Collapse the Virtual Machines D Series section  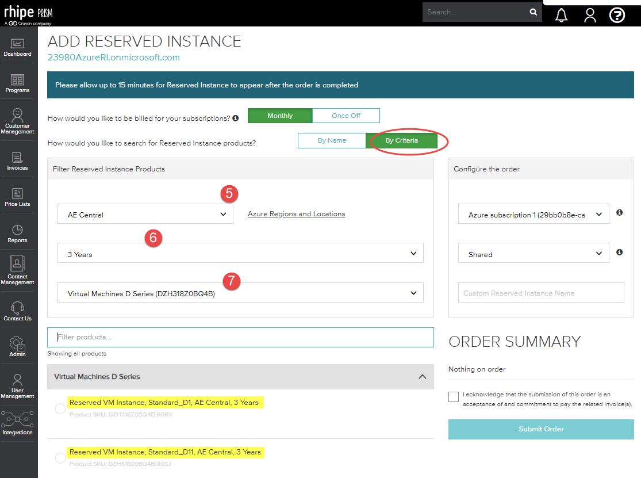(x=423, y=377)
